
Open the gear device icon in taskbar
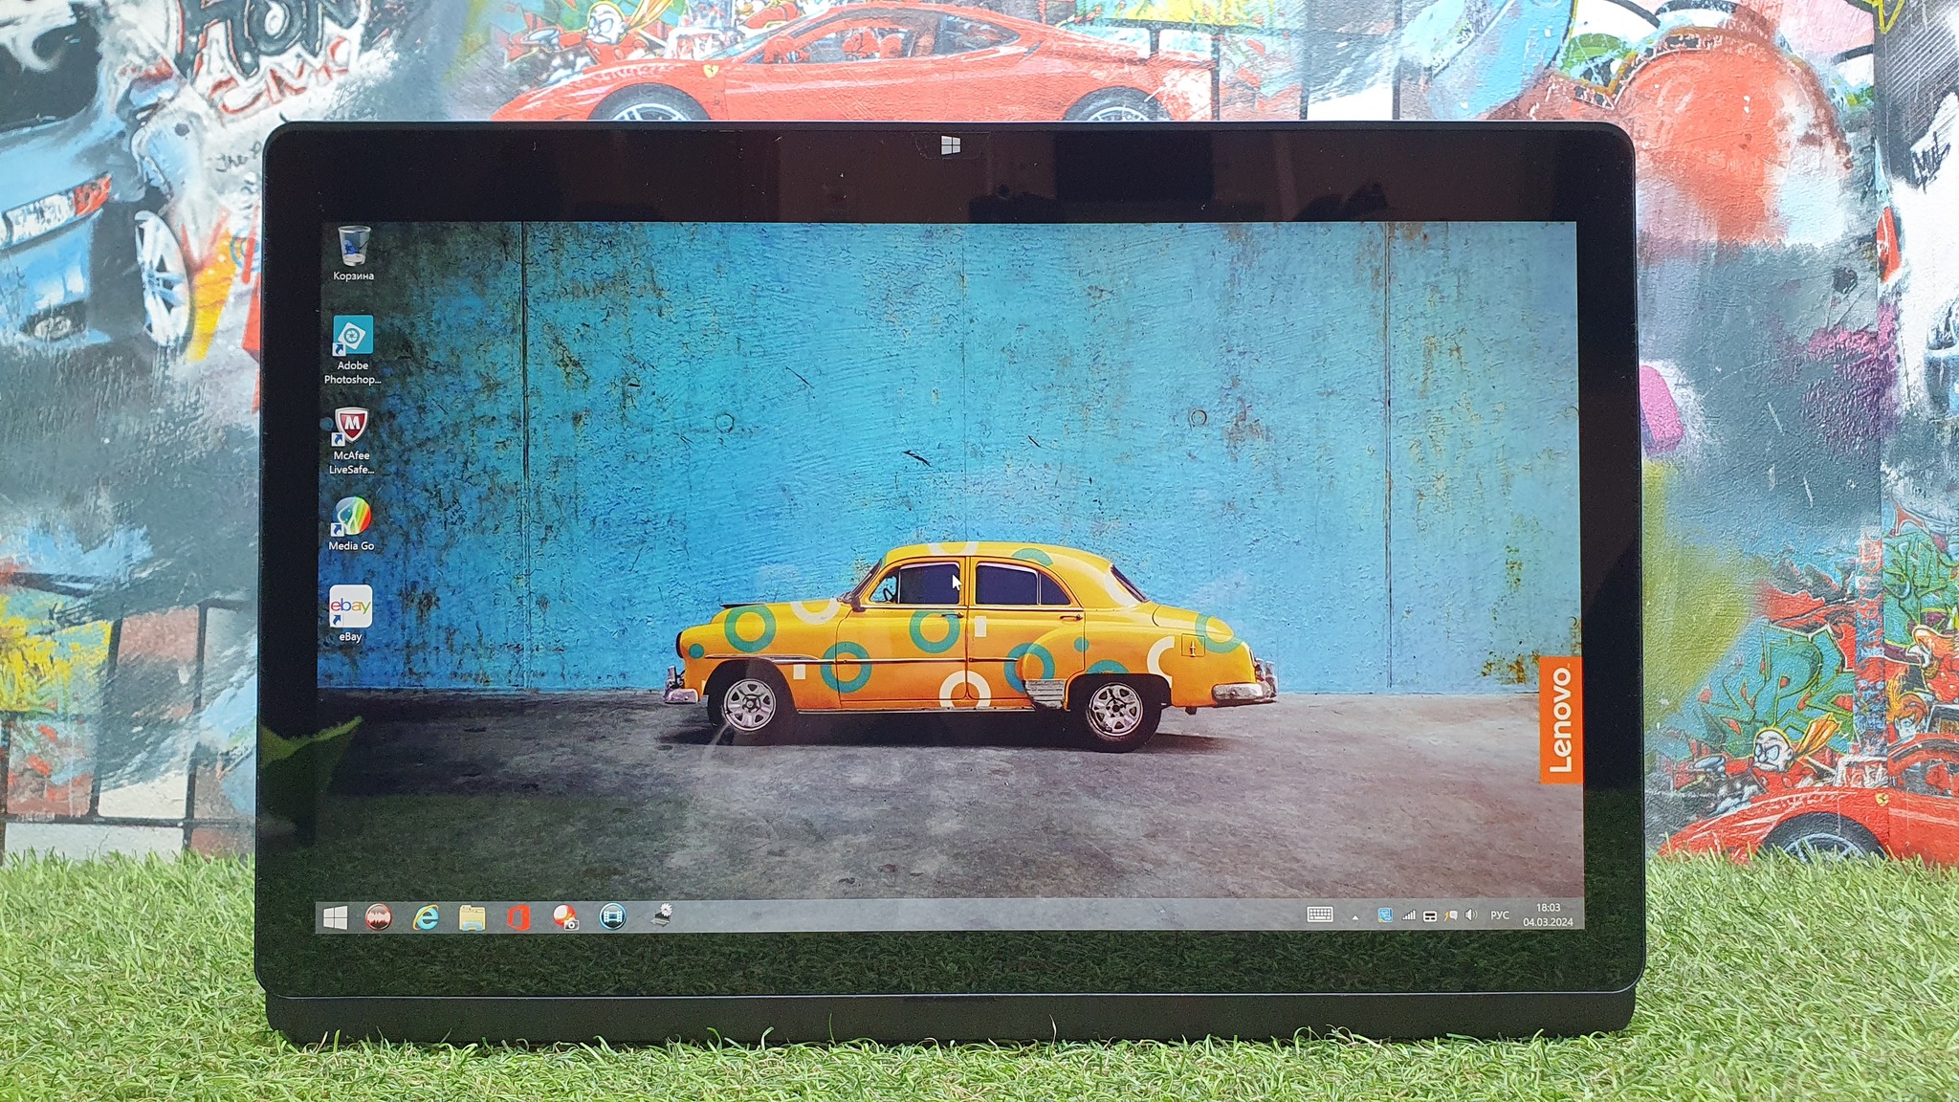662,915
